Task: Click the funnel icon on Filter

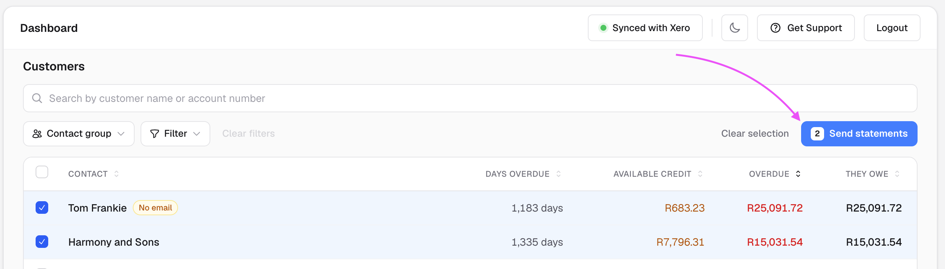Action: point(155,134)
